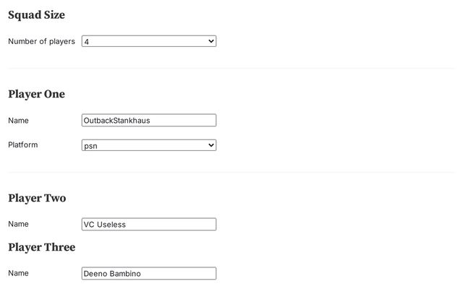Click the arrow on the players count select
Screen dimensions: 463x289
pyautogui.click(x=211, y=41)
